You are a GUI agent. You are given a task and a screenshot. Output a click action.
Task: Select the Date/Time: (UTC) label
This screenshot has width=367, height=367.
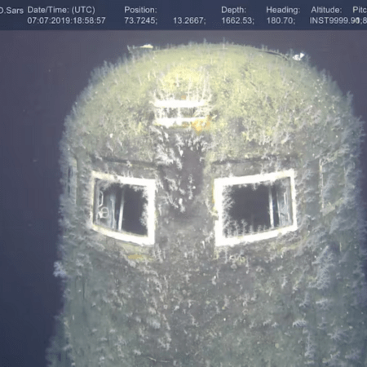click(61, 10)
